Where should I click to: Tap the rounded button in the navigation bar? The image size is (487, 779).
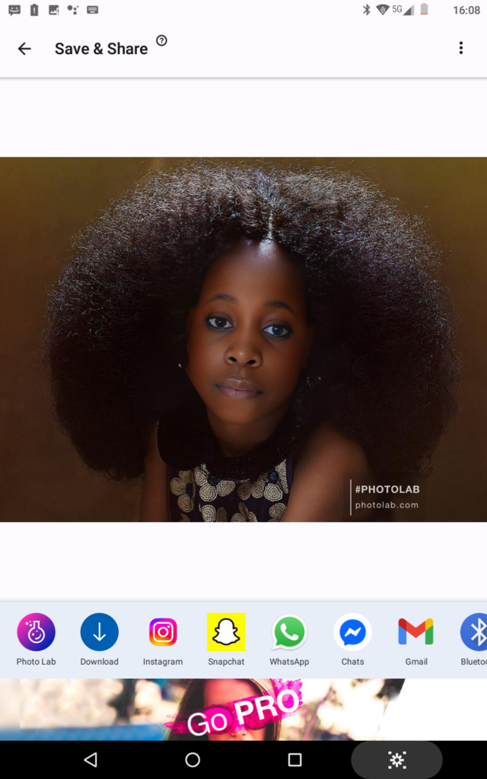396,759
